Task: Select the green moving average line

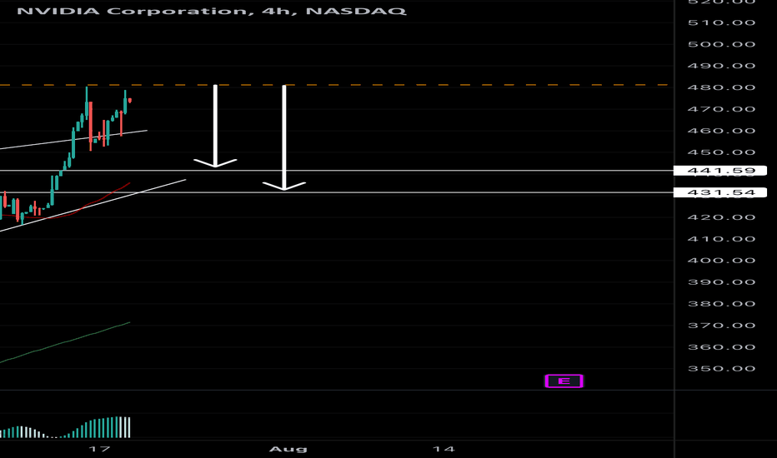Action: point(64,342)
